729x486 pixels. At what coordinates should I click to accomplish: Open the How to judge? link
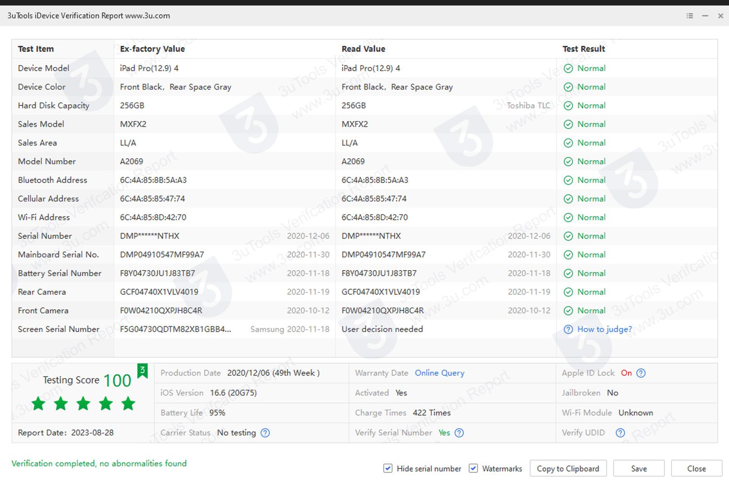click(x=604, y=329)
